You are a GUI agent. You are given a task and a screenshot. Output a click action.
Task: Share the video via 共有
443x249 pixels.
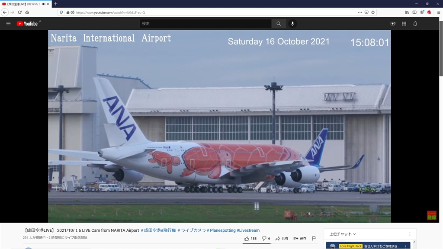coord(282,239)
